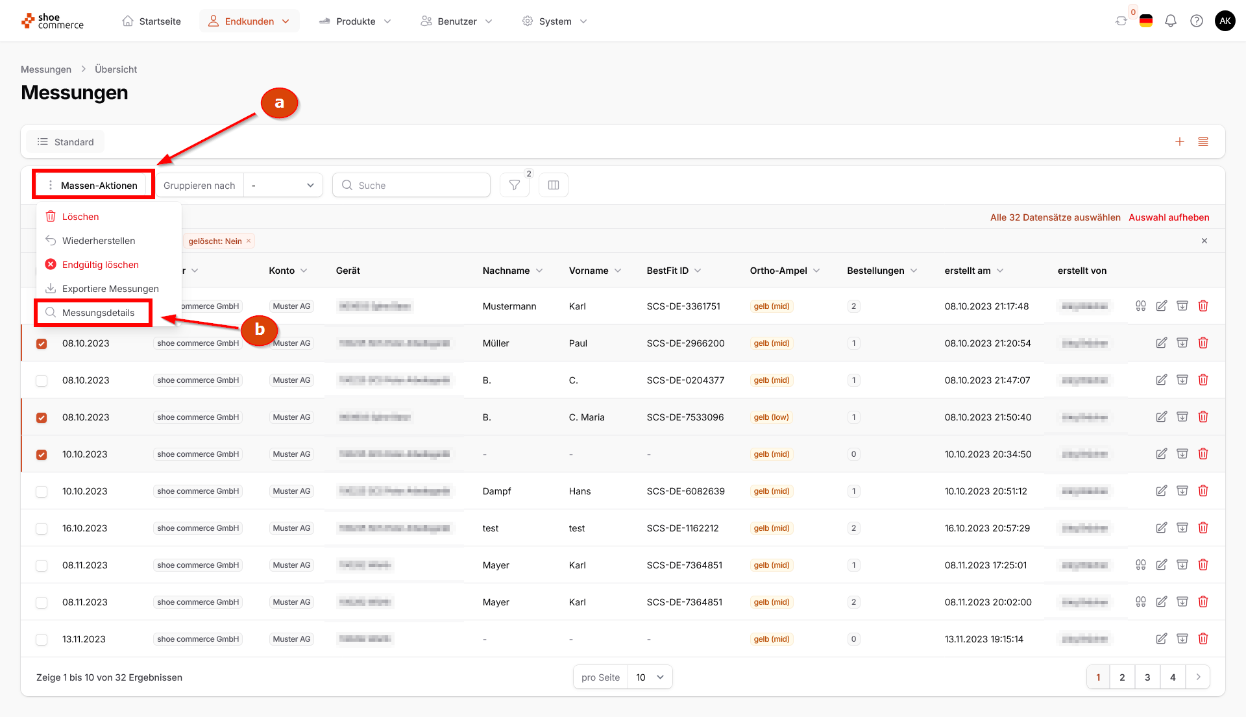Check the Dampf row checkbox

[42, 491]
